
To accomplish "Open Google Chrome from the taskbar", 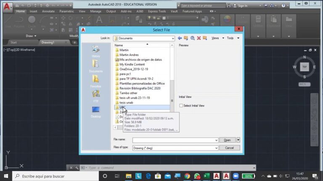I will (187, 176).
